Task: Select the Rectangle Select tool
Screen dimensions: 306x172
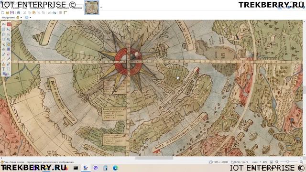Action: pos(3,29)
